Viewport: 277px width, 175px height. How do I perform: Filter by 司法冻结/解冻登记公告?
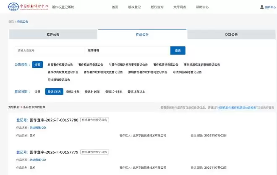click(187, 72)
